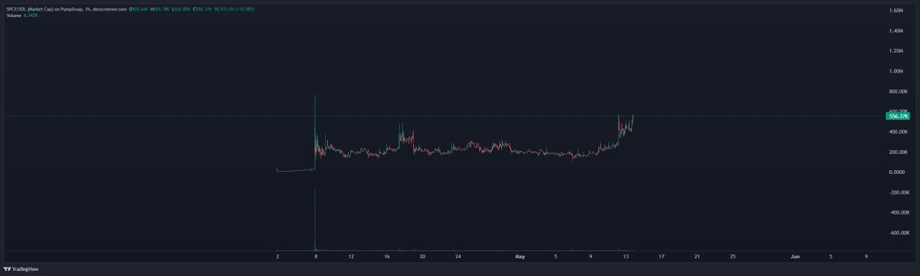
Task: Click the current price tag 556.37K
Action: [898, 116]
